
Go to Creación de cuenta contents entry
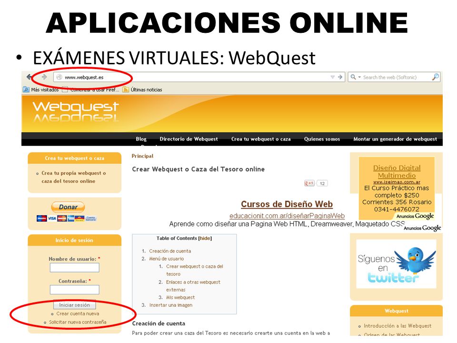point(170,251)
